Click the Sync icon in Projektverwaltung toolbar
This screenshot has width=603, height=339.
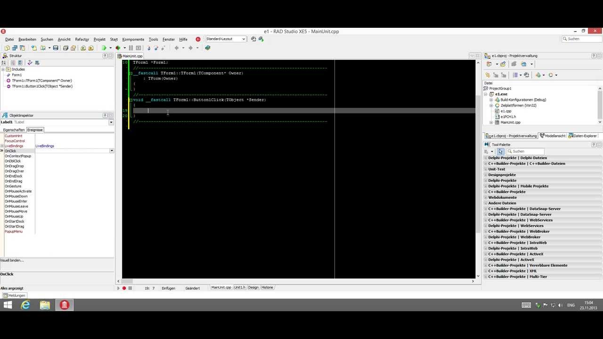pyautogui.click(x=527, y=75)
